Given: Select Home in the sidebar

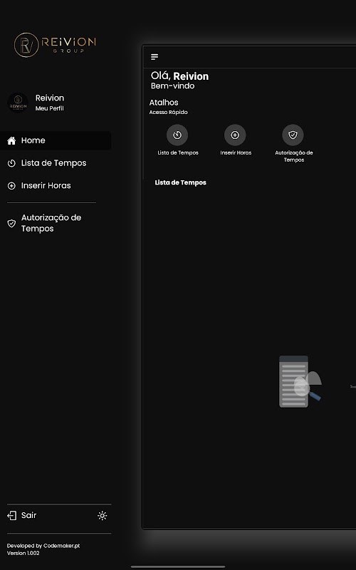Looking at the screenshot, I should tap(56, 140).
